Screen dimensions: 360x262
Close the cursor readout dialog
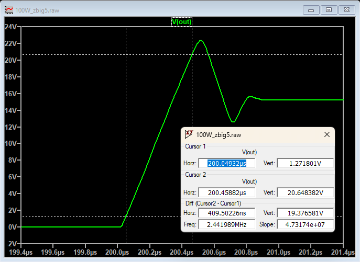(x=326, y=134)
